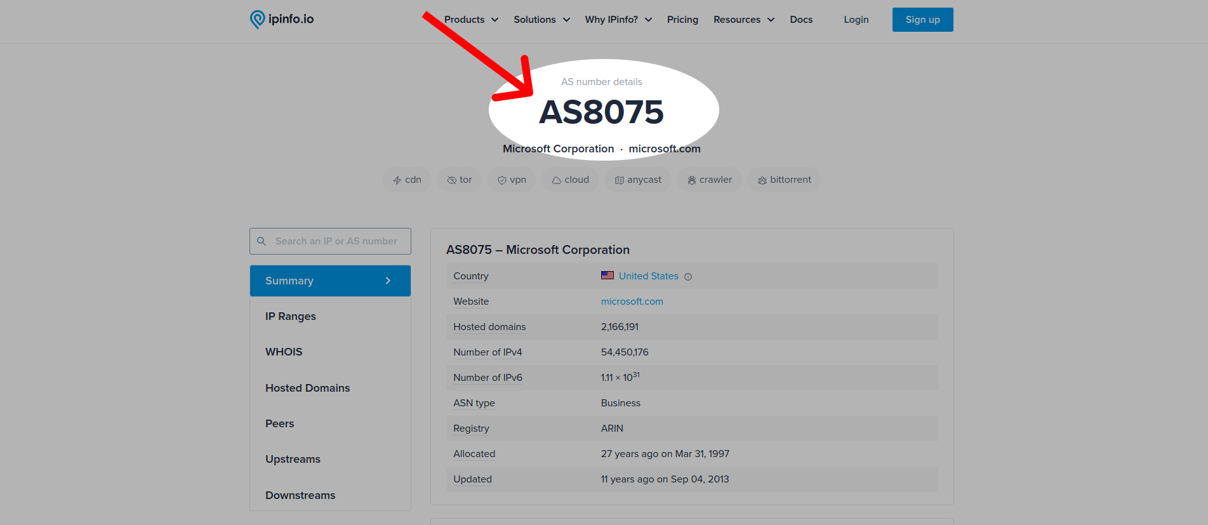This screenshot has height=525, width=1208.
Task: Expand the Products dropdown menu
Action: pyautogui.click(x=471, y=20)
